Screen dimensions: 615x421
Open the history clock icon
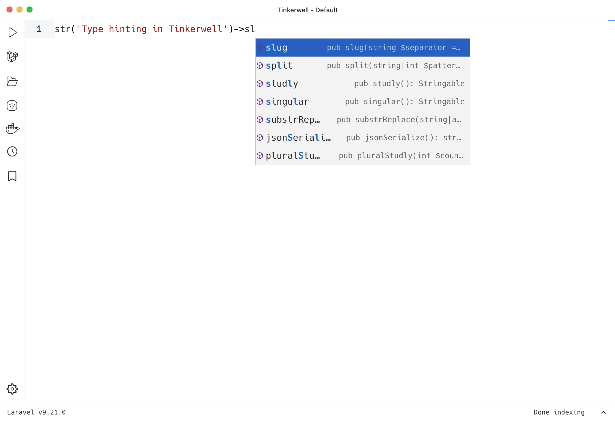pyautogui.click(x=12, y=151)
